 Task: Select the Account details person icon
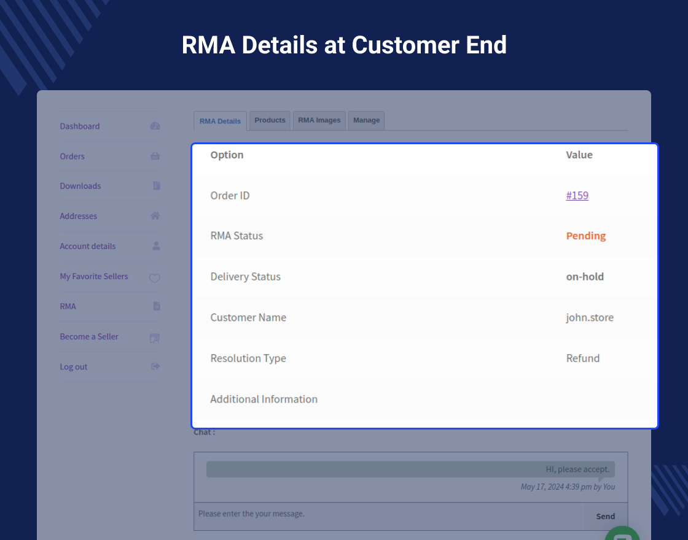click(155, 247)
